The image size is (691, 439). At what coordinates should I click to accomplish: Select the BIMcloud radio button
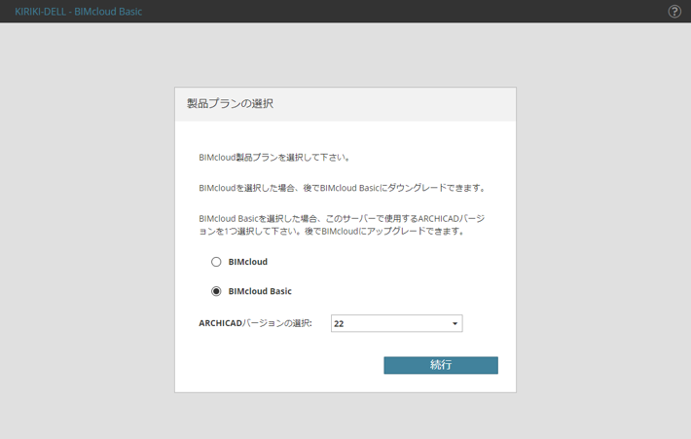pos(216,262)
